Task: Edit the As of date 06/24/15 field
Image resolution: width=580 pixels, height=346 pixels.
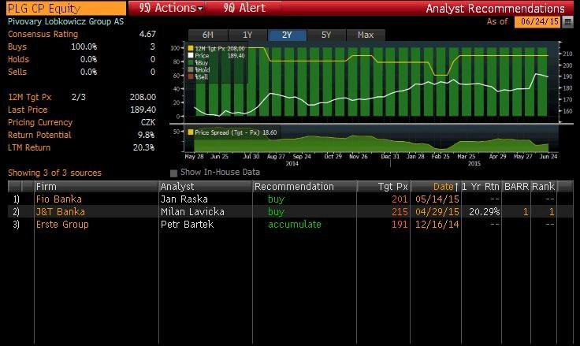Action: [537, 21]
